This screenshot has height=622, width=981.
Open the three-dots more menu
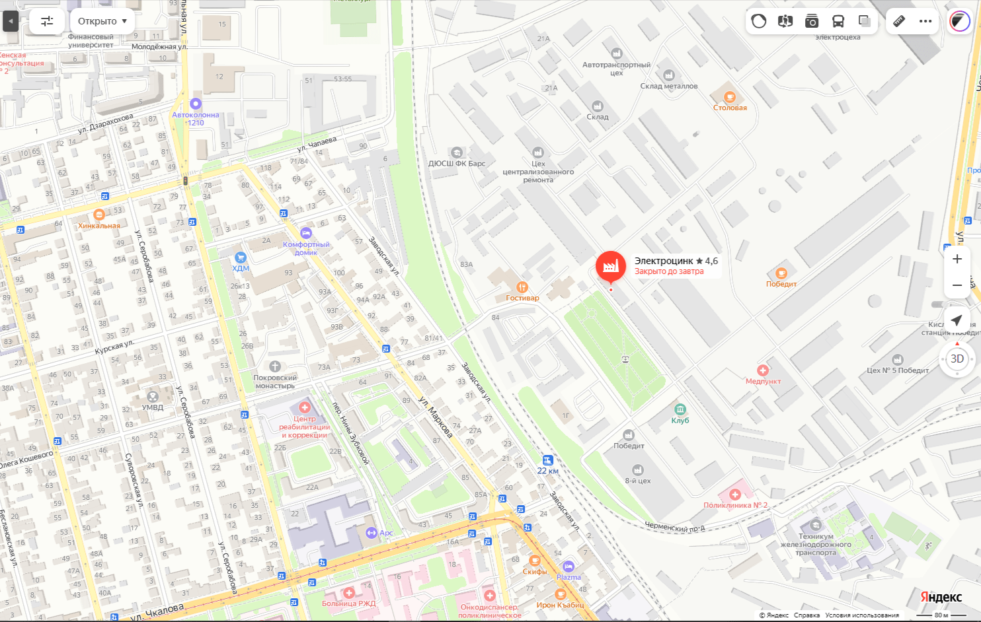925,21
